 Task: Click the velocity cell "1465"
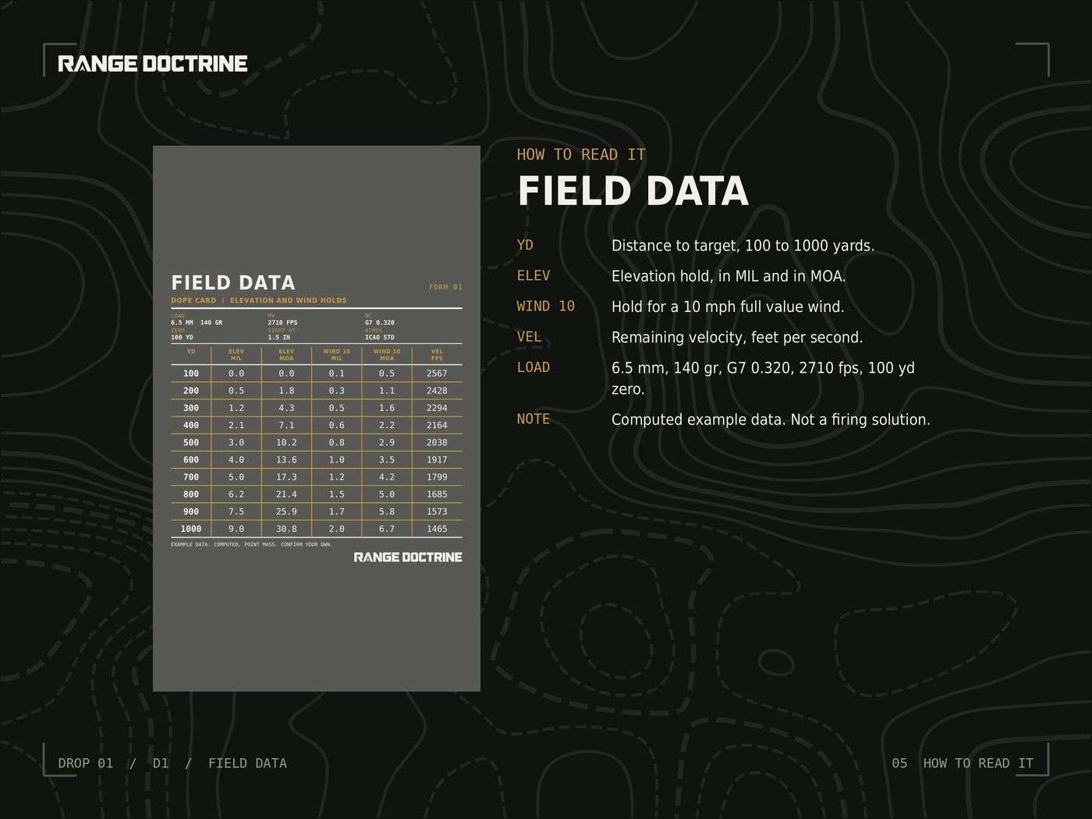[437, 529]
